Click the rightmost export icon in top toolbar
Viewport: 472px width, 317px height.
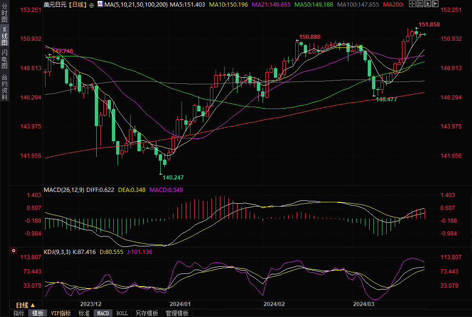(435, 4)
